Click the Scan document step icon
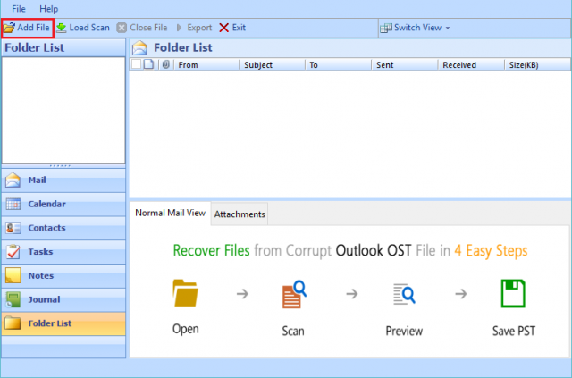572x378 pixels. pos(294,294)
